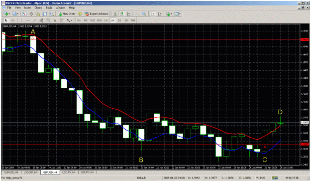Open the chart Templates icon
311x181 pixels.
(176, 13)
